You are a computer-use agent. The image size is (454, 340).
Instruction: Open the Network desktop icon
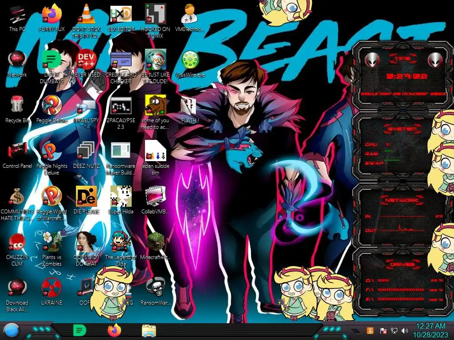click(17, 64)
